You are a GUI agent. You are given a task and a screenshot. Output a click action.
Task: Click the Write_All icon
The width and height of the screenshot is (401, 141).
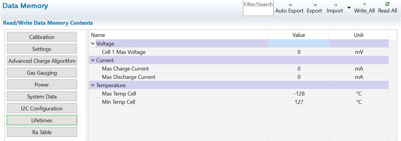[364, 4]
